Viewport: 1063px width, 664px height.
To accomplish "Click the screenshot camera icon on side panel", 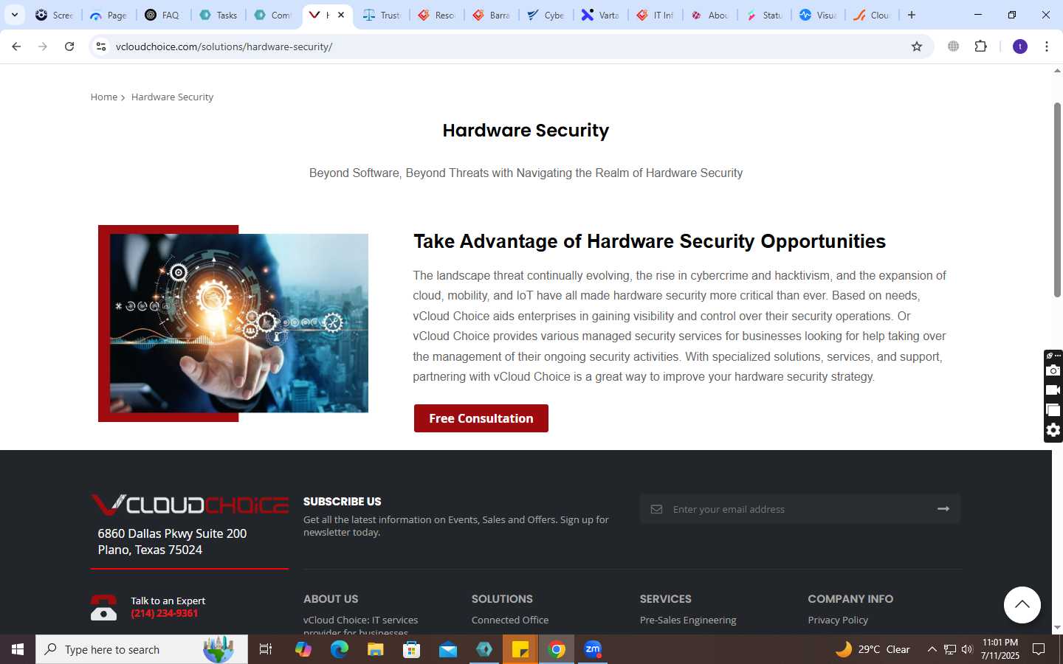I will coord(1053,370).
